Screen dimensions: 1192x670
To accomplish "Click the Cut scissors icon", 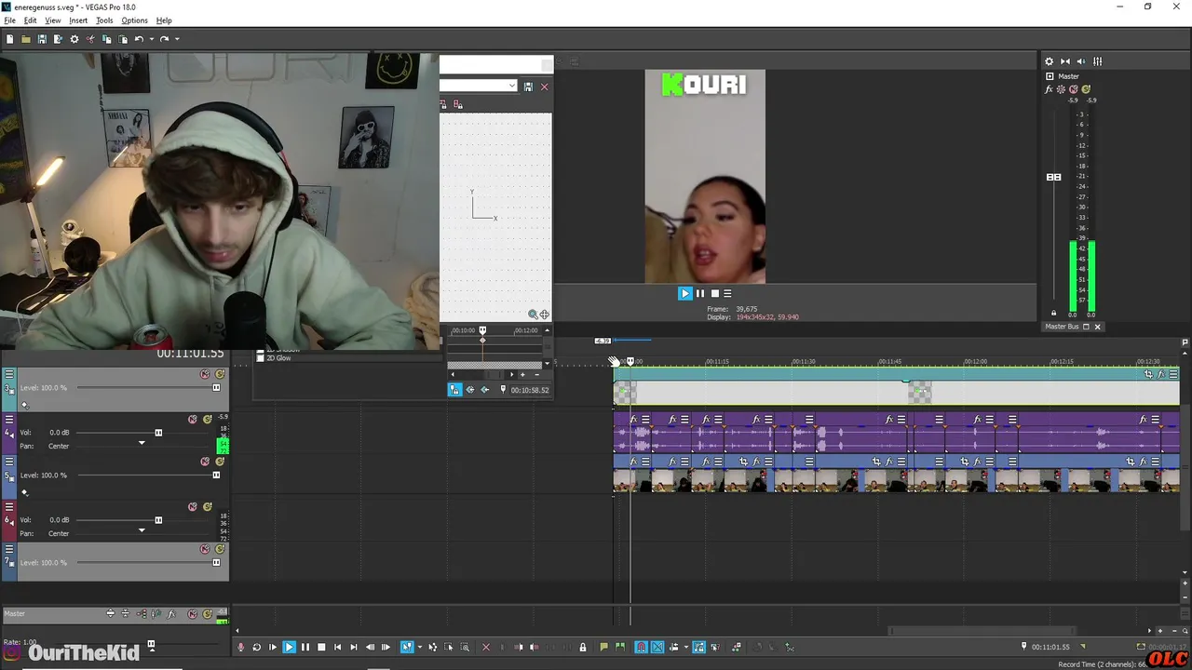I will click(90, 39).
